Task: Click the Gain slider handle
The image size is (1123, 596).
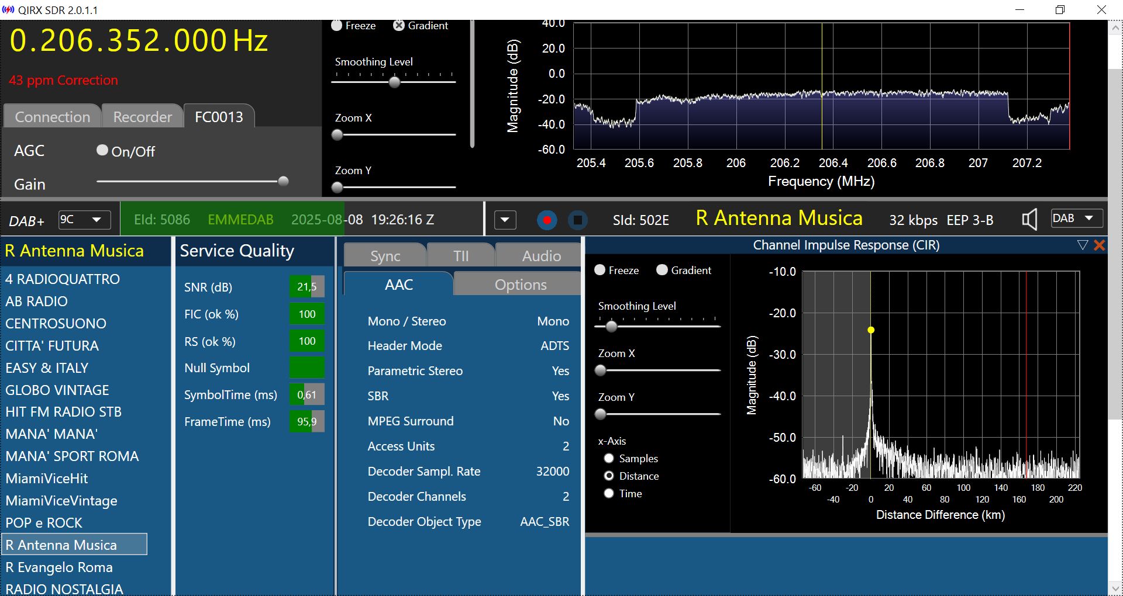Action: [283, 181]
